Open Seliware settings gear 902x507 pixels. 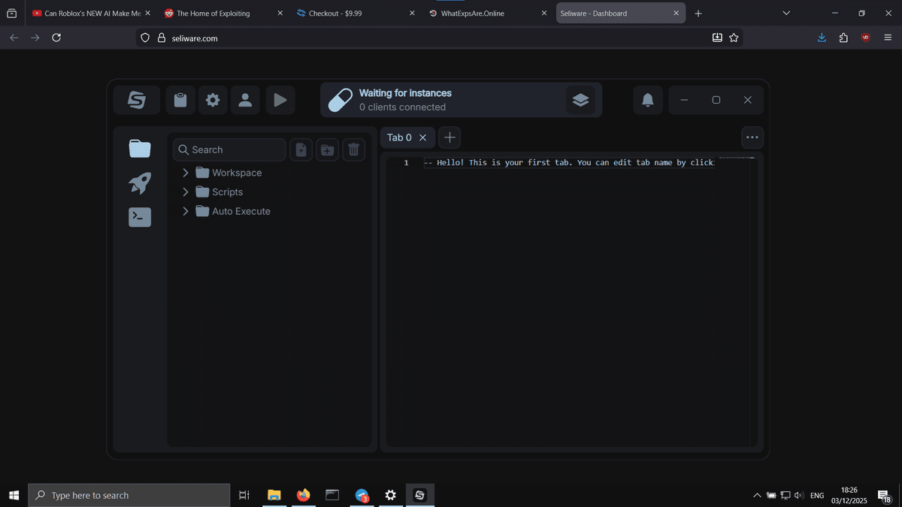coord(213,100)
